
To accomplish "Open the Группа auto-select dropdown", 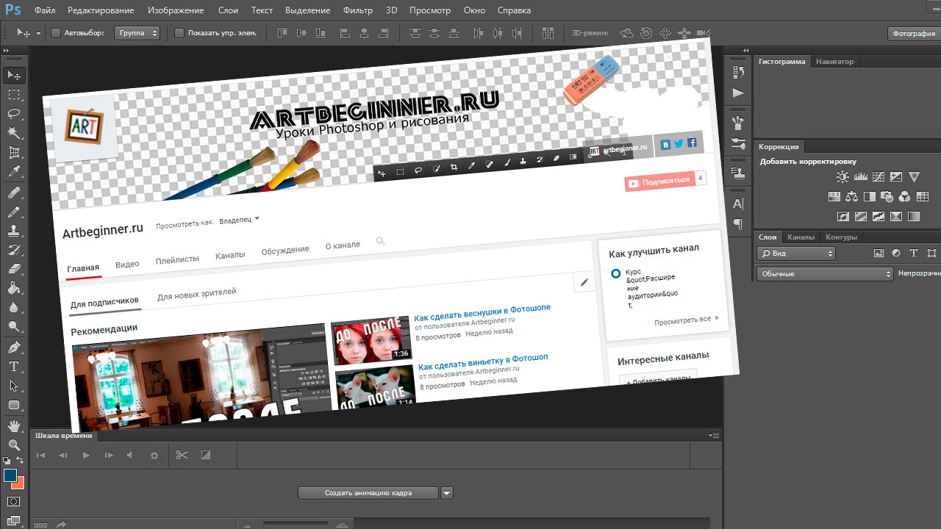I will [137, 33].
